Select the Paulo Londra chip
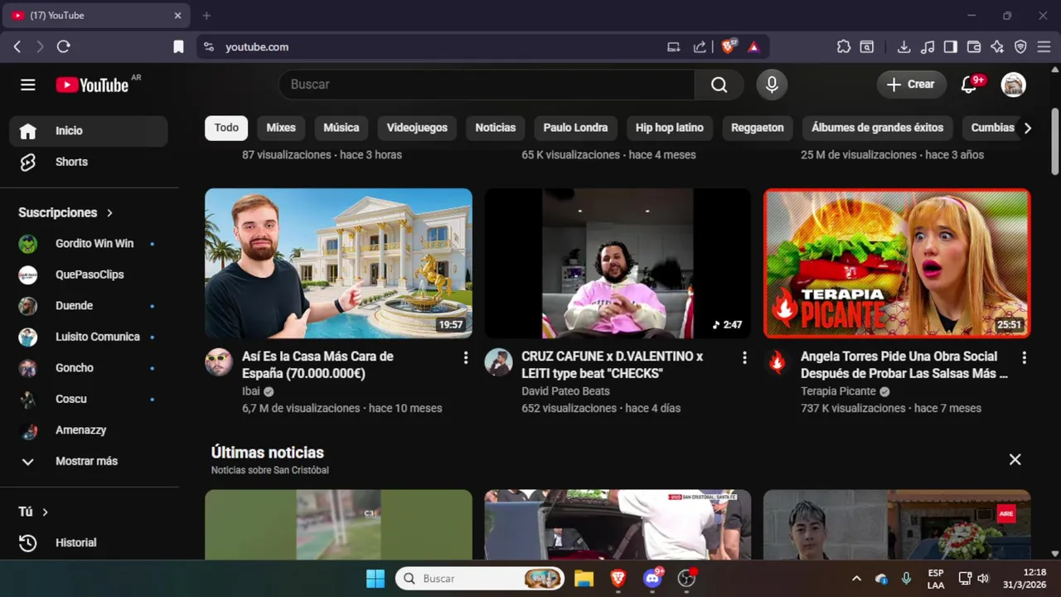Screen dimensions: 1061x597 pyautogui.click(x=575, y=128)
